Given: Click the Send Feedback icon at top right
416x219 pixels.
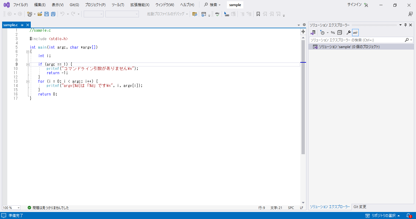Looking at the screenshot, I should click(x=410, y=14).
